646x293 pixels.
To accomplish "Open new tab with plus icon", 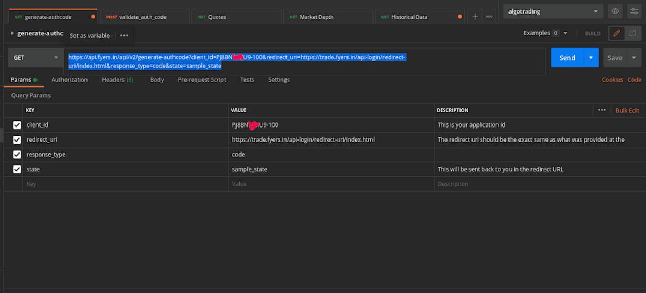I will pos(475,17).
